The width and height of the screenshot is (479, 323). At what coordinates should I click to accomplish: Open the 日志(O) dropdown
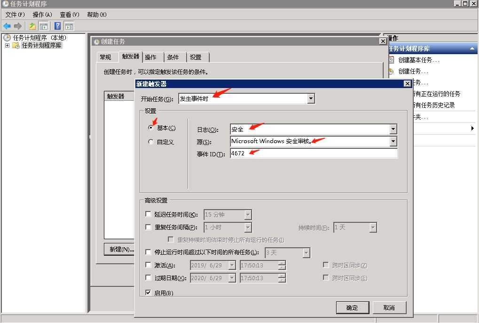tap(393, 129)
